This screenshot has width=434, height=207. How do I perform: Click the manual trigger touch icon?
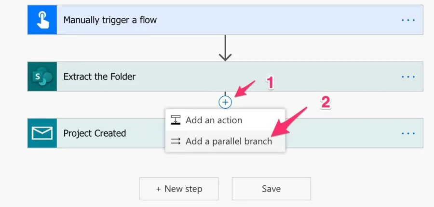click(42, 20)
